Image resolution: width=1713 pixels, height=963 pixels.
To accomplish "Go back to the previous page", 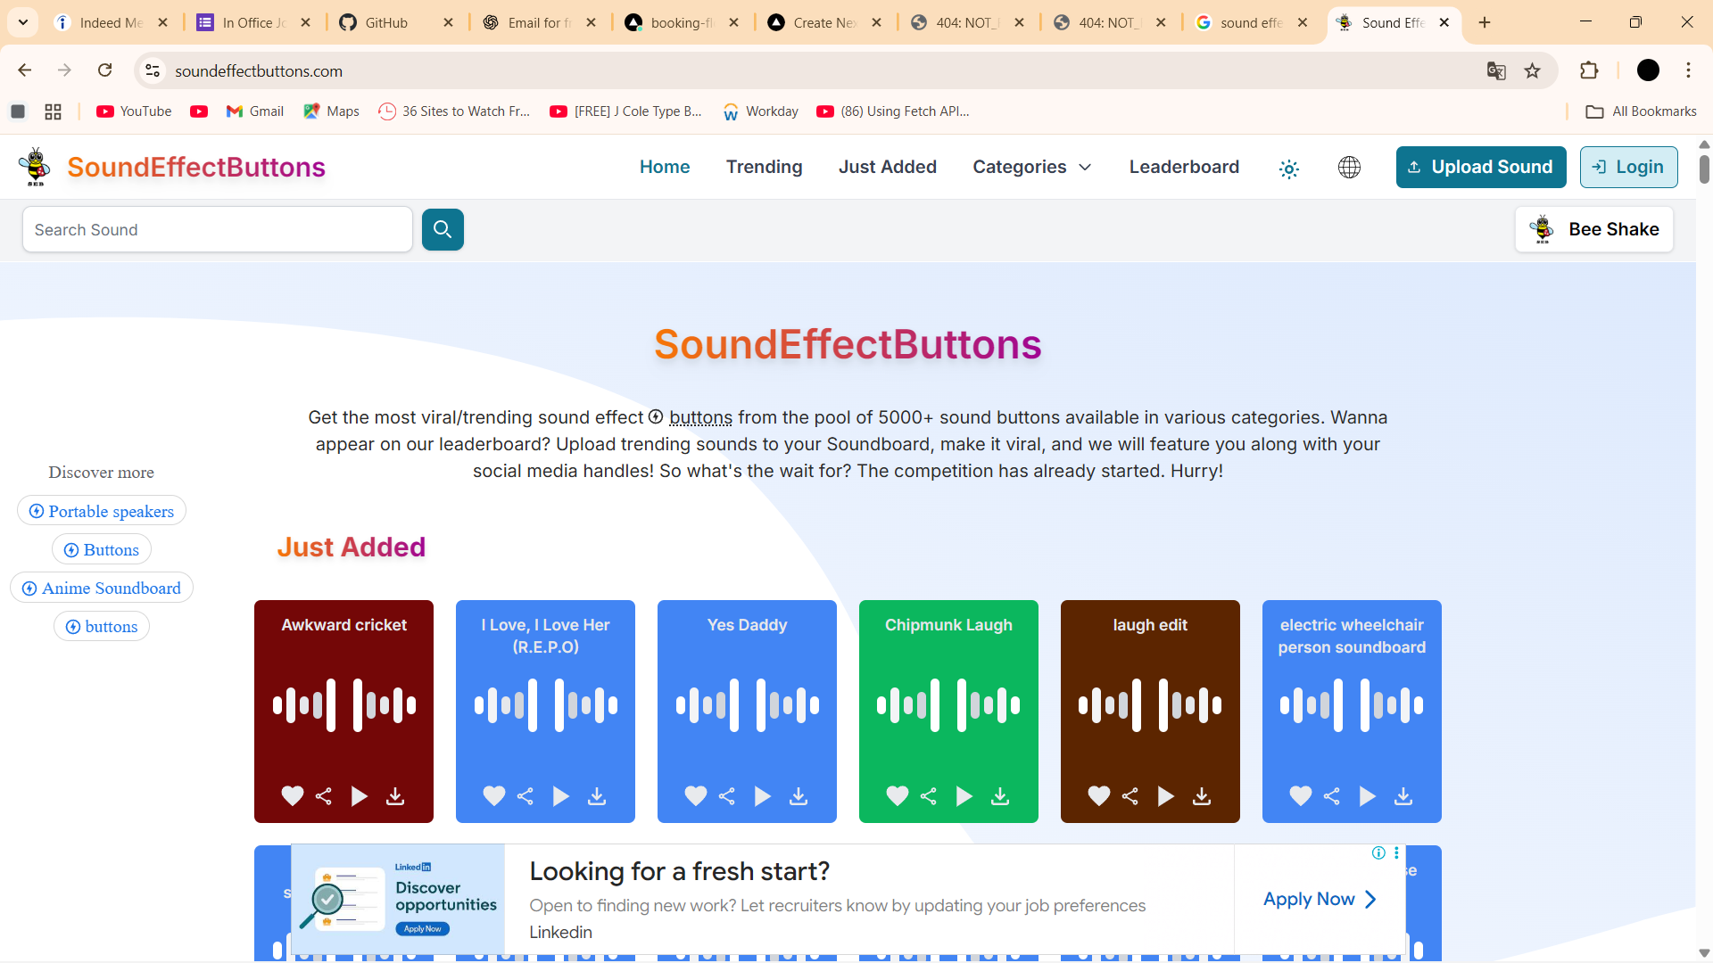I will 25,70.
